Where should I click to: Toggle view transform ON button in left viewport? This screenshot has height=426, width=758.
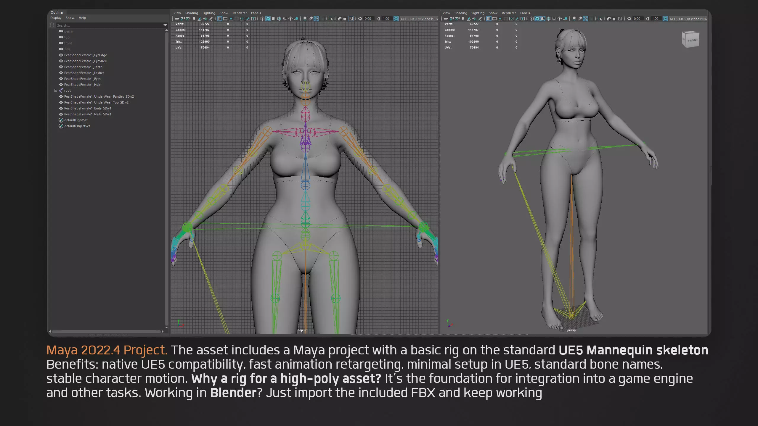(396, 19)
